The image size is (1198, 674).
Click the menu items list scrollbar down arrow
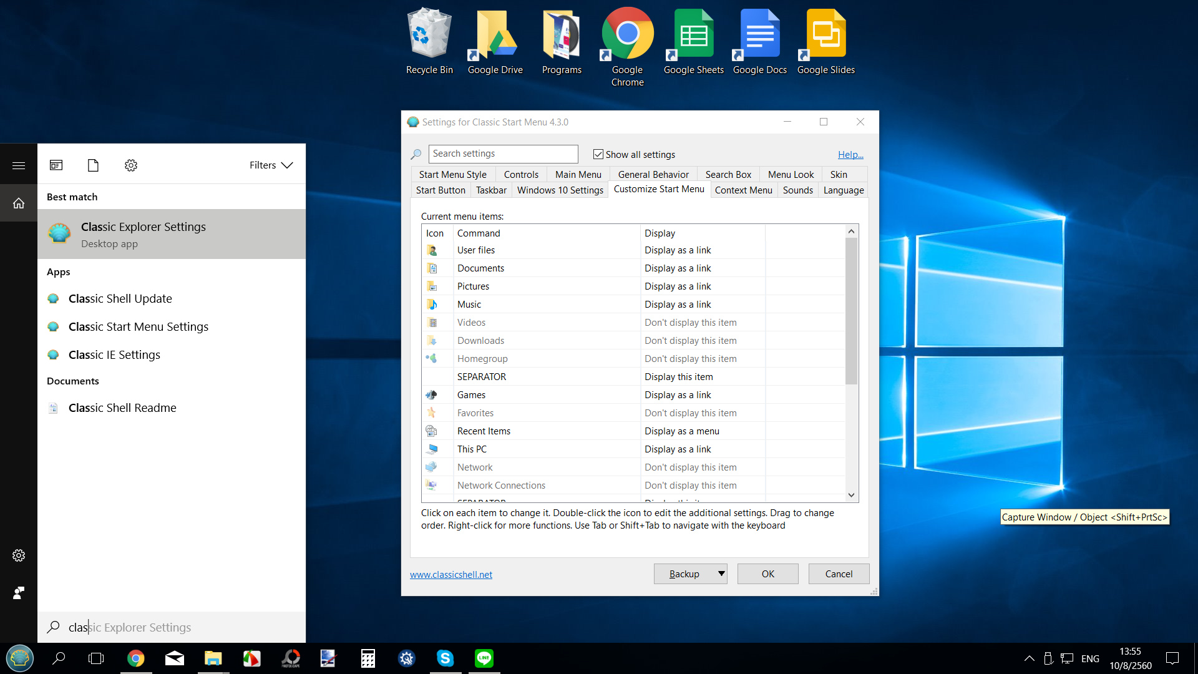pyautogui.click(x=851, y=495)
